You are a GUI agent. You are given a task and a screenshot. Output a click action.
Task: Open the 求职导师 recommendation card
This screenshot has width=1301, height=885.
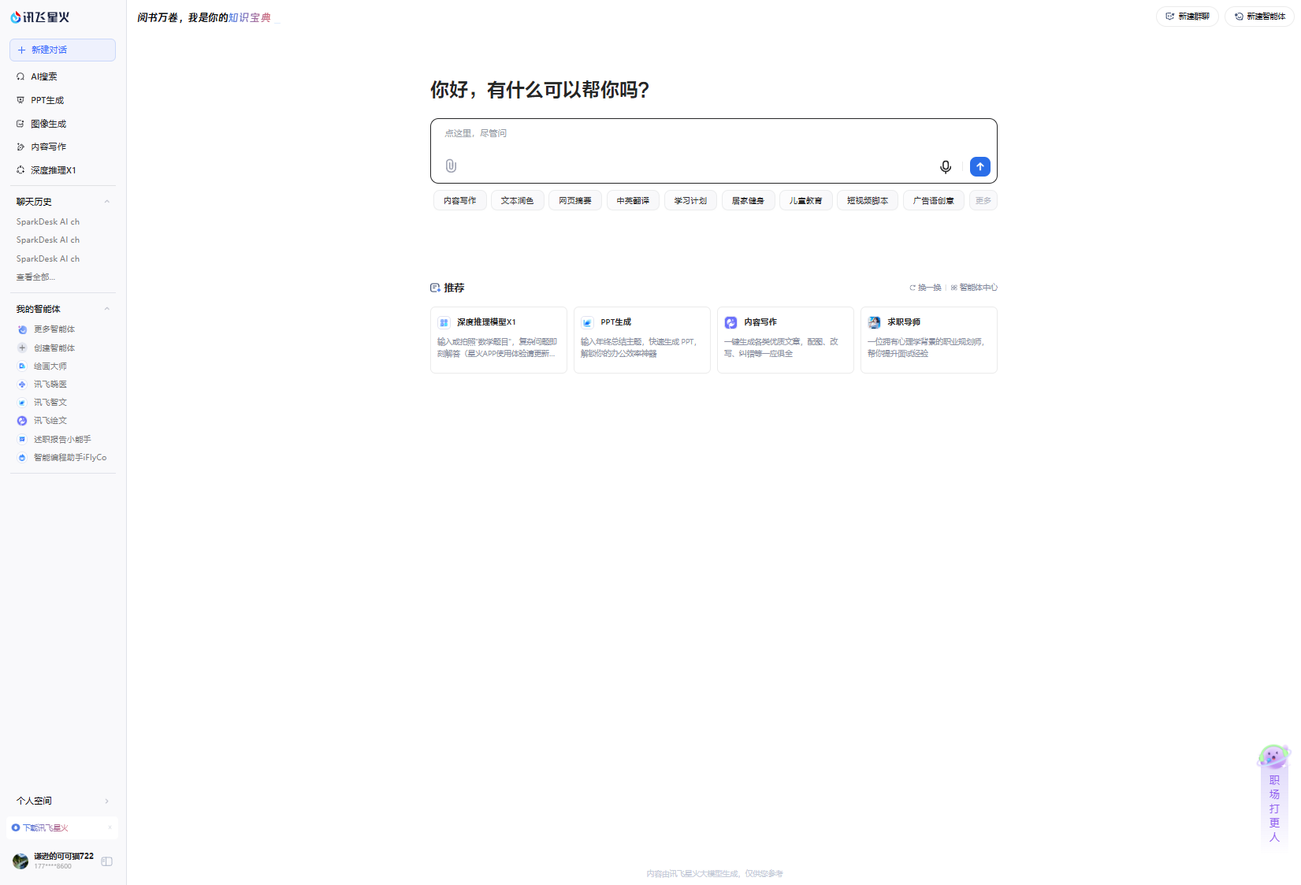point(929,340)
